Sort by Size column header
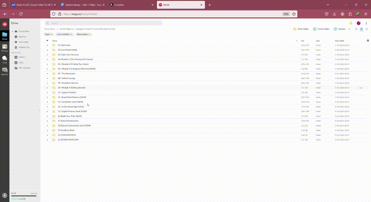This screenshot has width=371, height=202. coord(302,41)
